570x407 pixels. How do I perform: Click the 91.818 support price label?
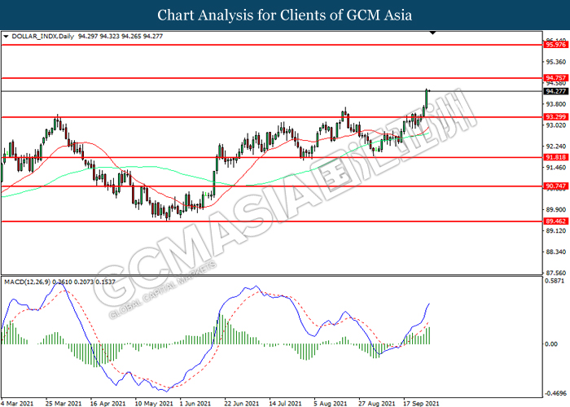555,158
